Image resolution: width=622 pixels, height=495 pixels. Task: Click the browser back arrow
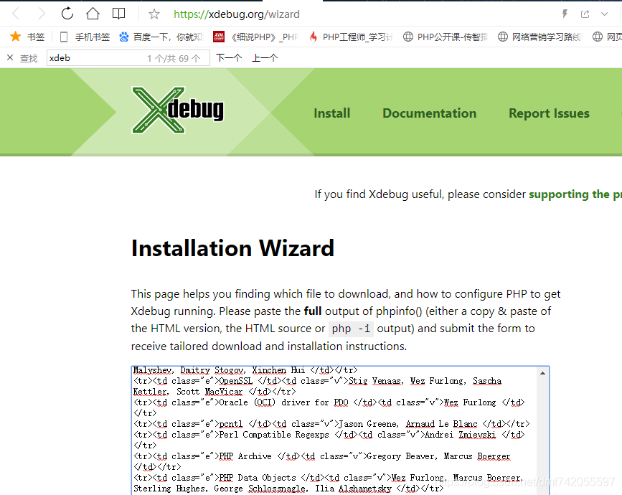(16, 14)
